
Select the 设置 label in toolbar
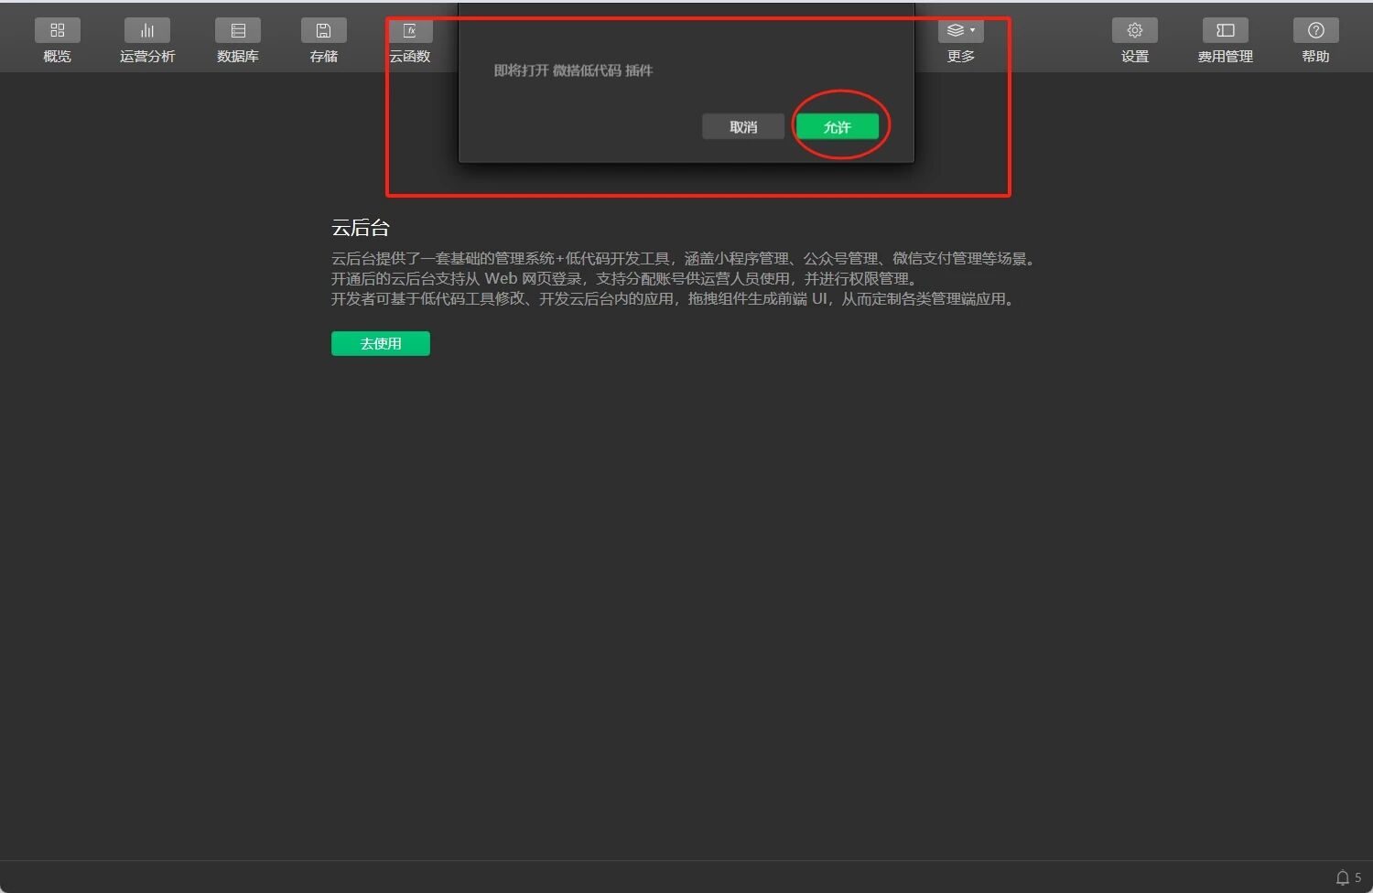pyautogui.click(x=1135, y=57)
